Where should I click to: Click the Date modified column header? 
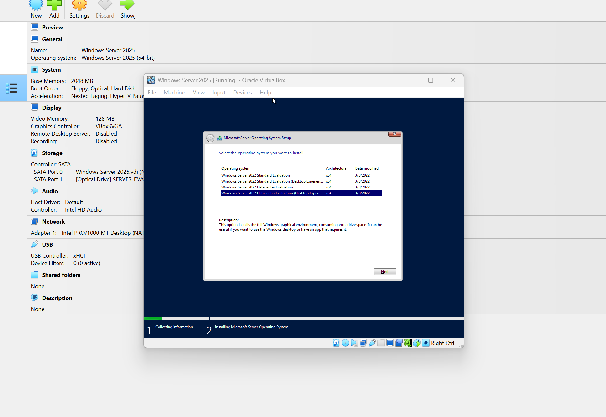click(368, 168)
